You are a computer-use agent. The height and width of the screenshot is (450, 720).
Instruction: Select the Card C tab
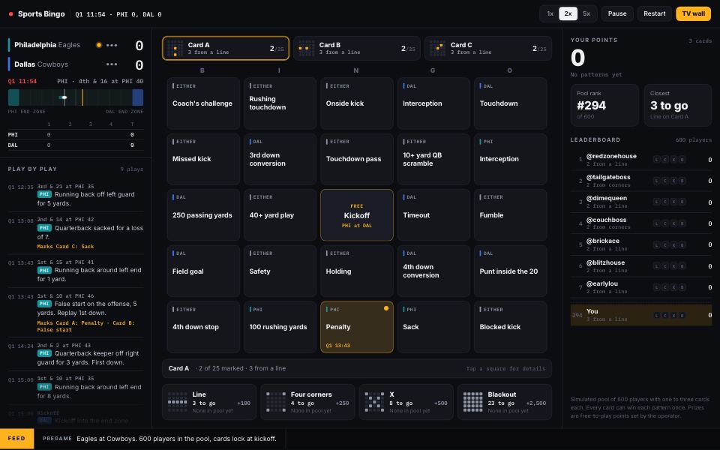[488, 48]
